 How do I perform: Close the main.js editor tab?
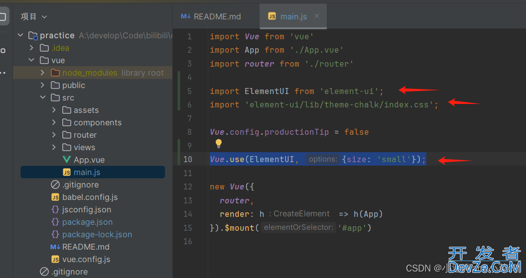[317, 16]
